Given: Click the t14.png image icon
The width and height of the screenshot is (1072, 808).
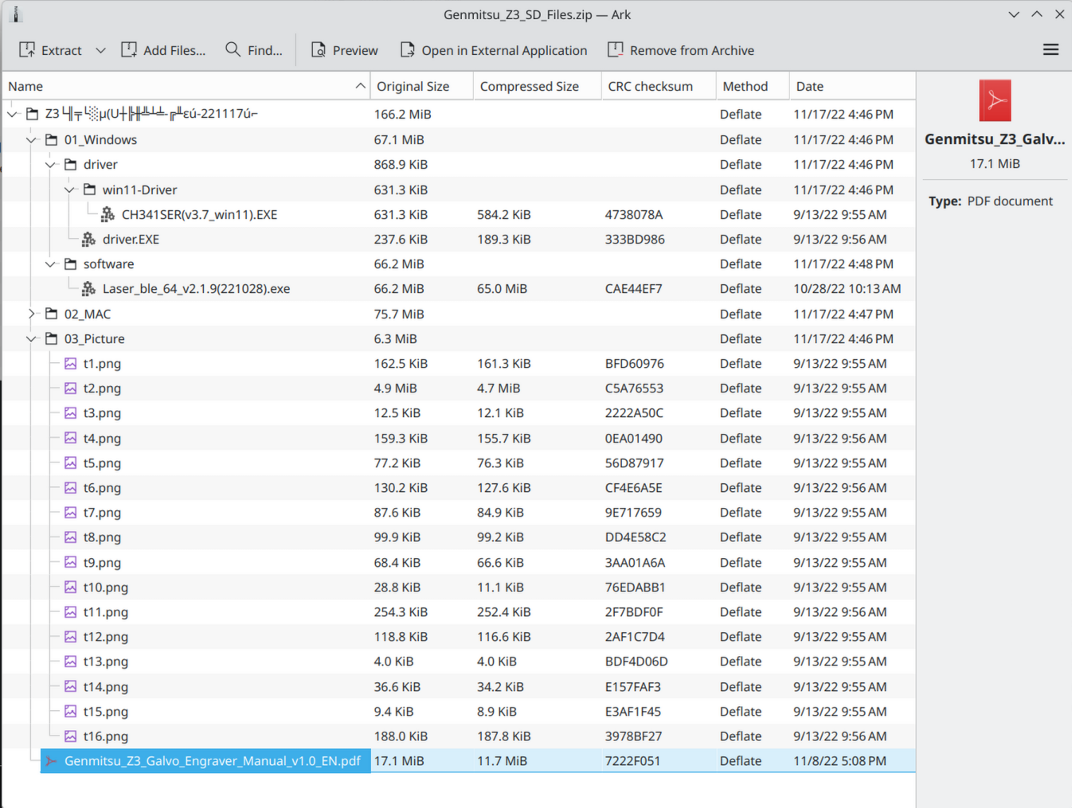Looking at the screenshot, I should click(70, 686).
